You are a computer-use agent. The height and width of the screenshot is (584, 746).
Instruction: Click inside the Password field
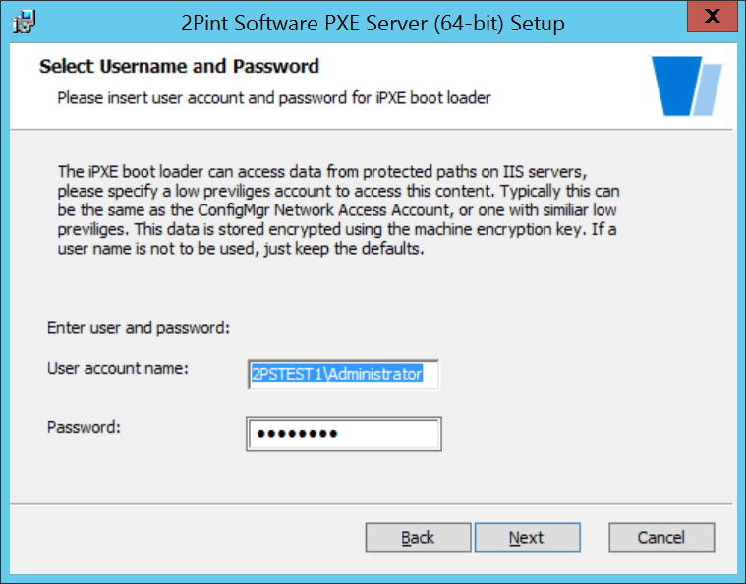click(x=343, y=434)
